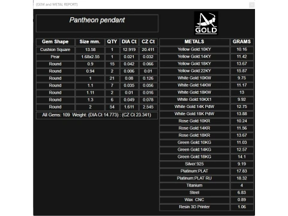Click the 15.87 grams value
Image resolution: width=288 pixels, height=216 pixels.
242,71
